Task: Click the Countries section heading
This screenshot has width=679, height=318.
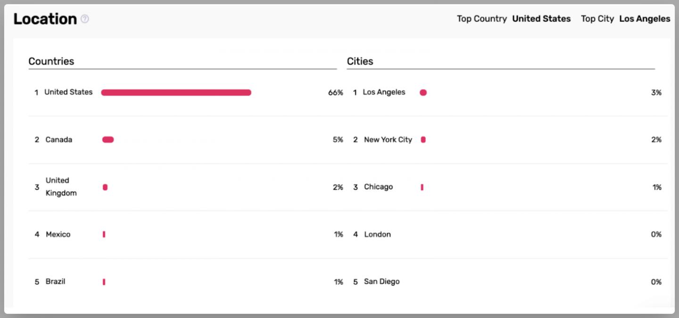Action: coord(51,61)
